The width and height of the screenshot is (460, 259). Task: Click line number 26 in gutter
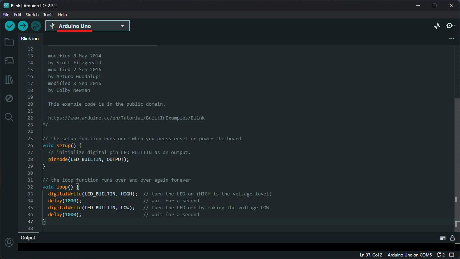(x=30, y=146)
